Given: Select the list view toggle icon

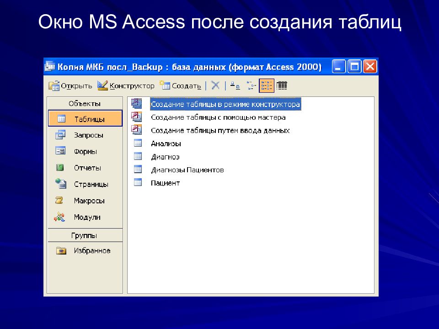Looking at the screenshot, I should [267, 85].
